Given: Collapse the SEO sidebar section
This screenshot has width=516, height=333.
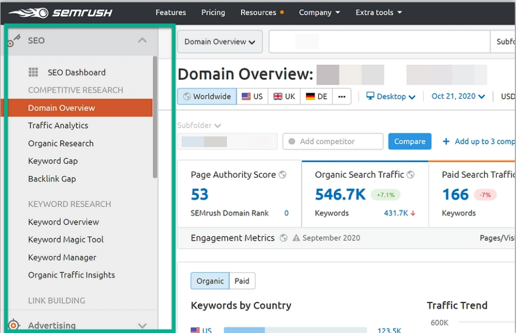Looking at the screenshot, I should (x=142, y=40).
